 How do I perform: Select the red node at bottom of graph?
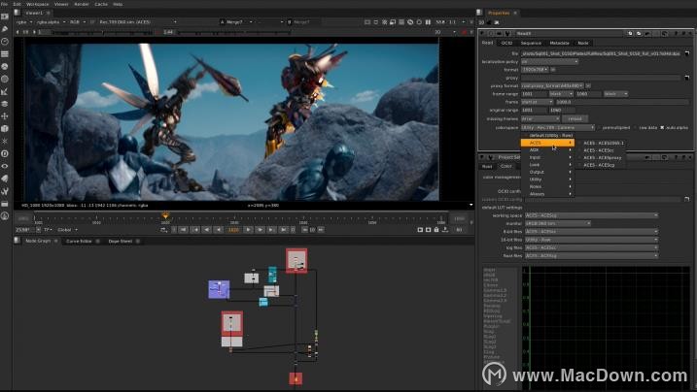pos(296,378)
